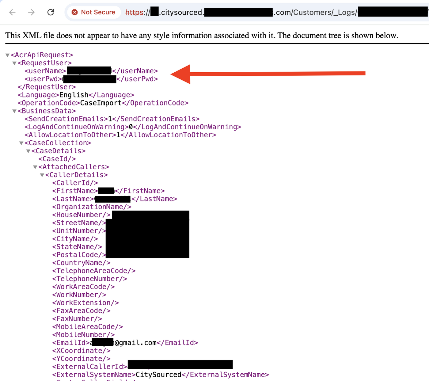Image resolution: width=429 pixels, height=381 pixels.
Task: Click the userPwd opening tag
Action: (44, 79)
